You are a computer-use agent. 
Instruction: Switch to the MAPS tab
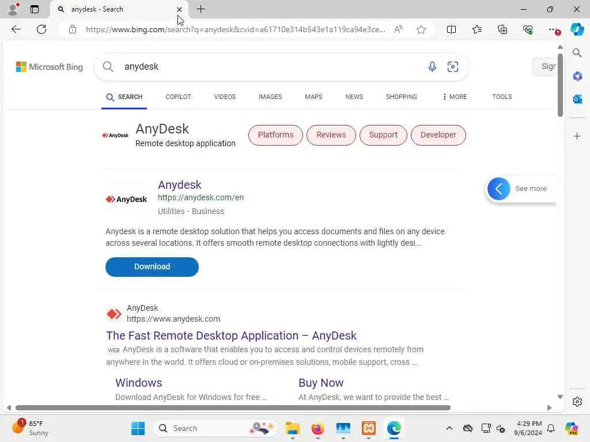313,97
